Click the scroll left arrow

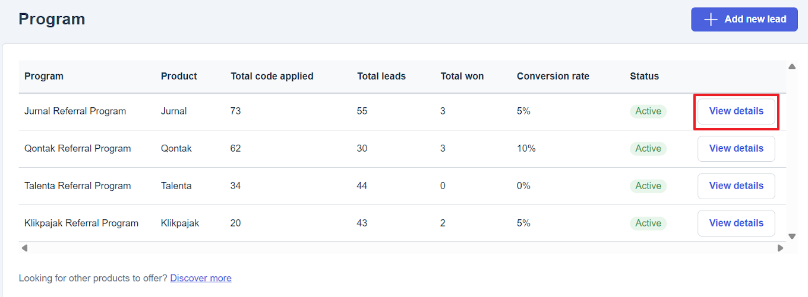pyautogui.click(x=24, y=248)
